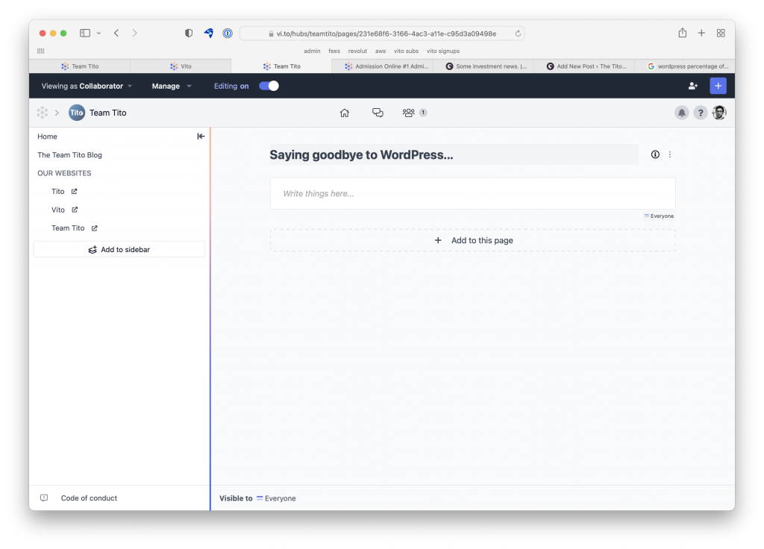Open the hubs switcher dots icon
Viewport: 764px width, 549px height.
click(x=43, y=113)
